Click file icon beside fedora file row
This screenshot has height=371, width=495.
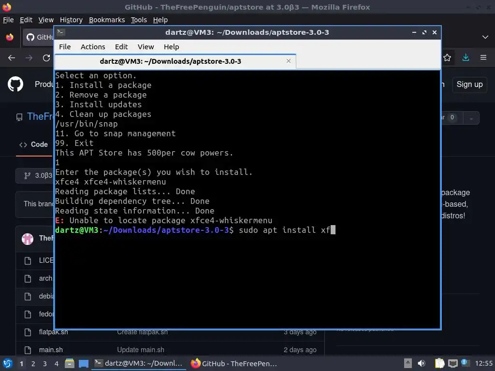pos(28,314)
